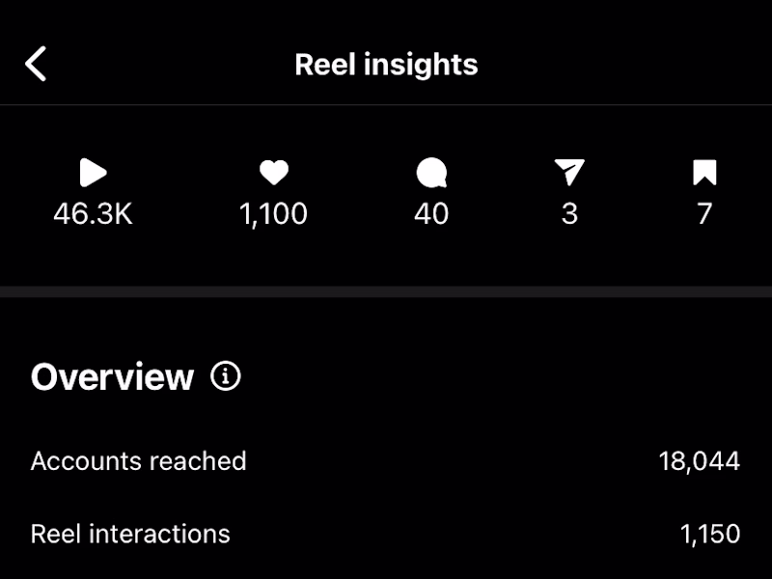The width and height of the screenshot is (772, 579).
Task: Select the 40 comments count
Action: click(x=431, y=214)
